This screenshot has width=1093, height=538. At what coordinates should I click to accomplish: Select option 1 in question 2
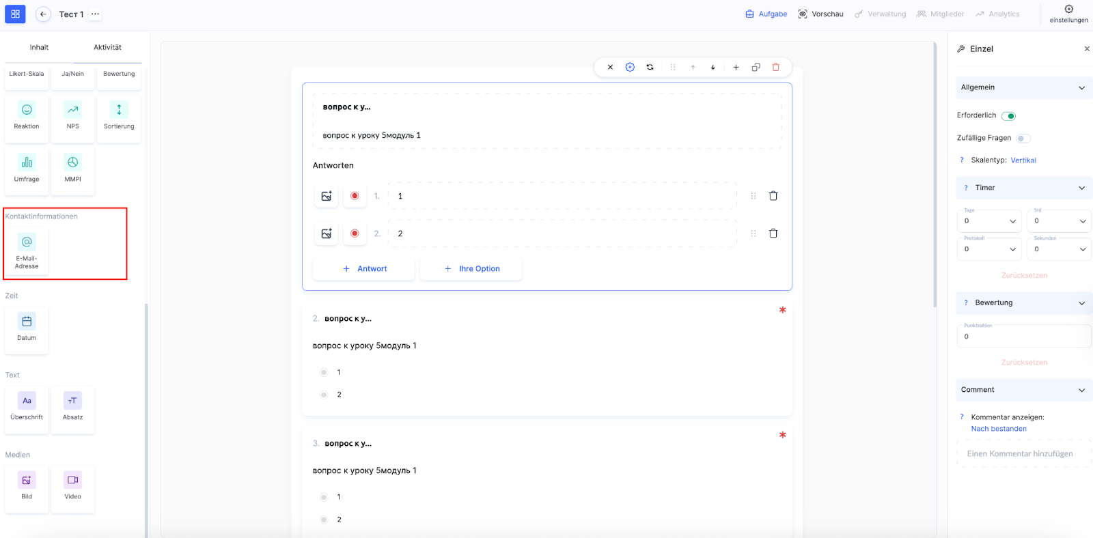click(324, 372)
